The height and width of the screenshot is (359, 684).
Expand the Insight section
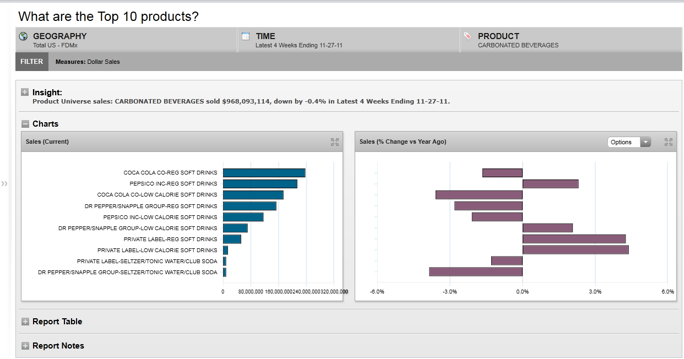pos(25,93)
